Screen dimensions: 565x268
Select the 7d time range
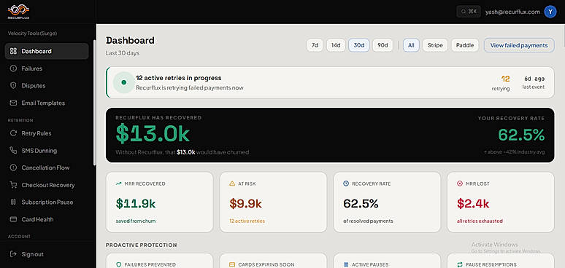(315, 45)
